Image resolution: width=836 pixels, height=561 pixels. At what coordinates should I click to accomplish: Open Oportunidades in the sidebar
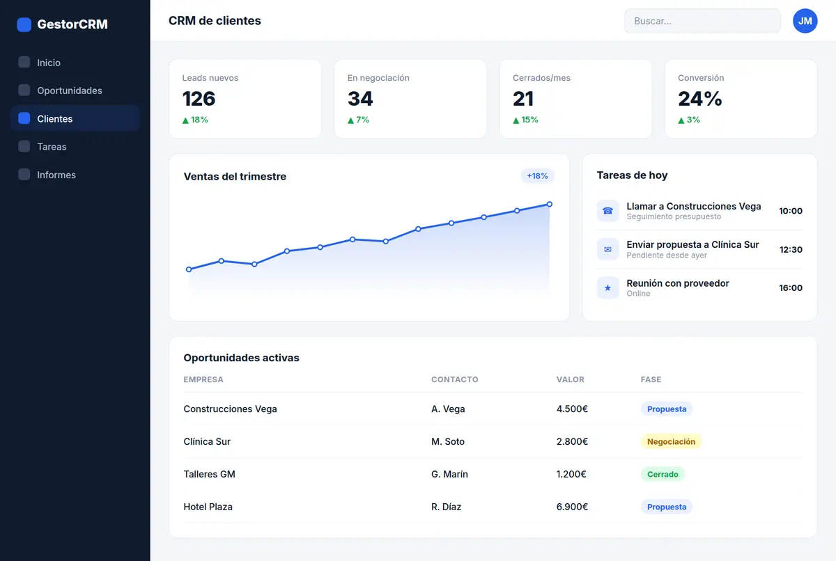click(75, 90)
